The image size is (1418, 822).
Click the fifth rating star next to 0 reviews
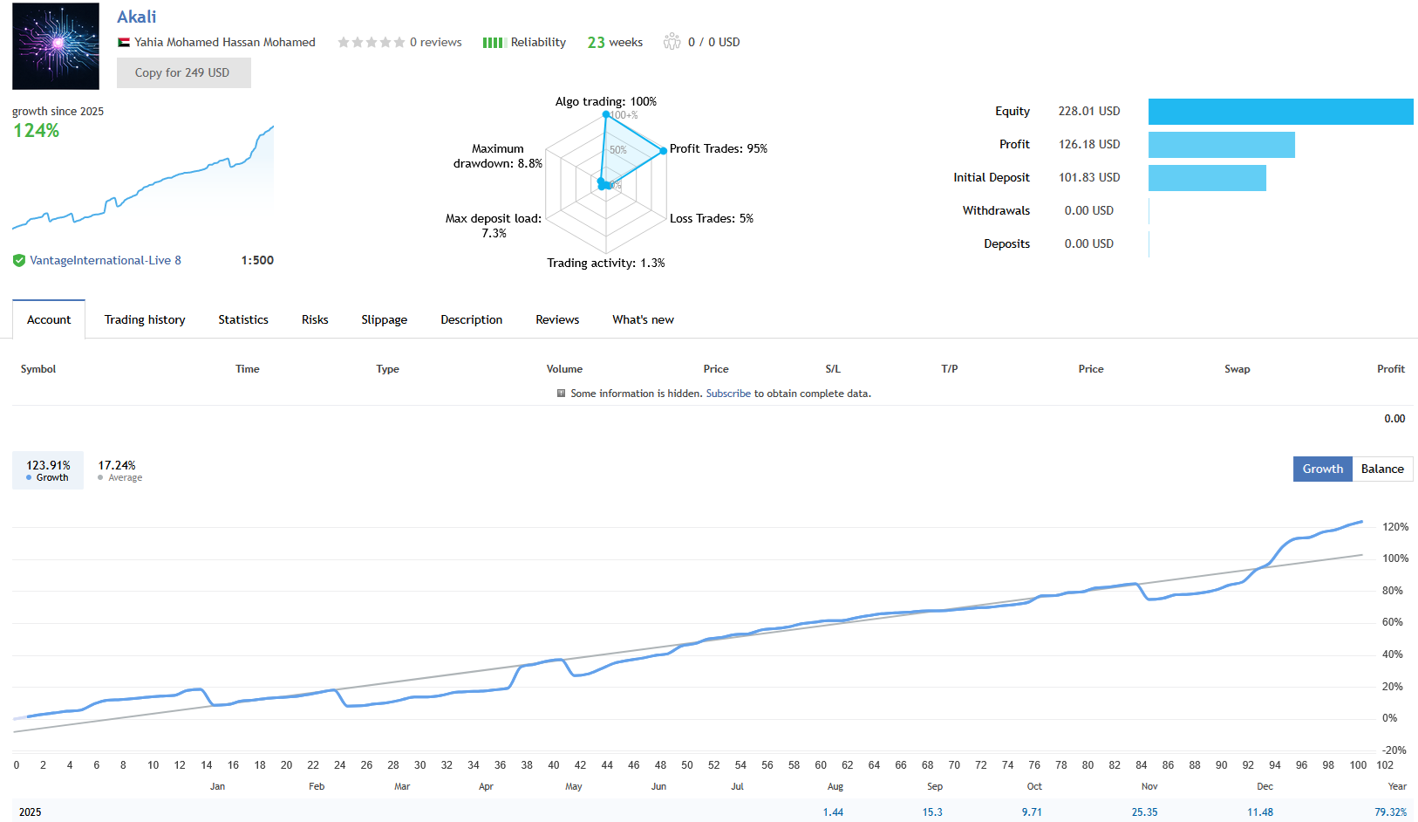(398, 41)
